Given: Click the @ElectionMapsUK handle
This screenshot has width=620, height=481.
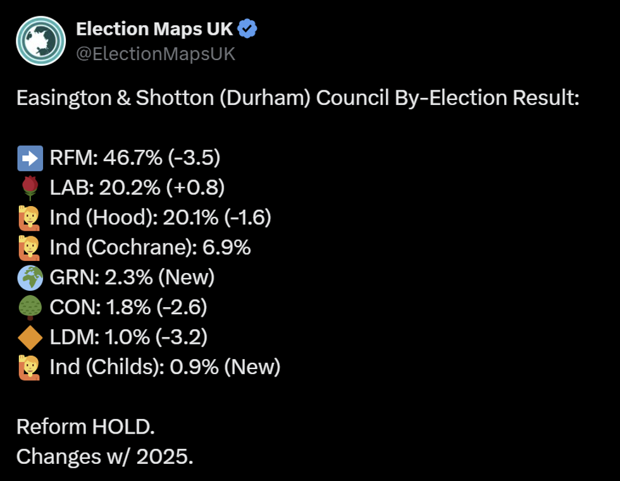Looking at the screenshot, I should (x=155, y=54).
